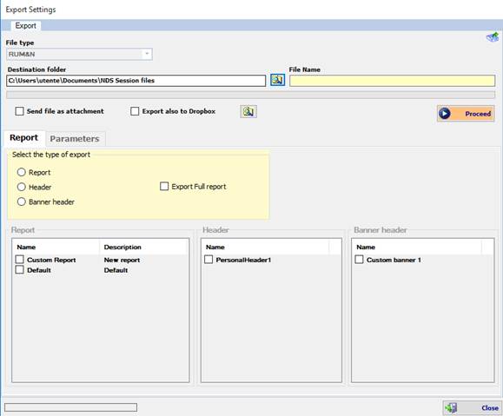
Task: Select the Report radio button
Action: pos(22,172)
